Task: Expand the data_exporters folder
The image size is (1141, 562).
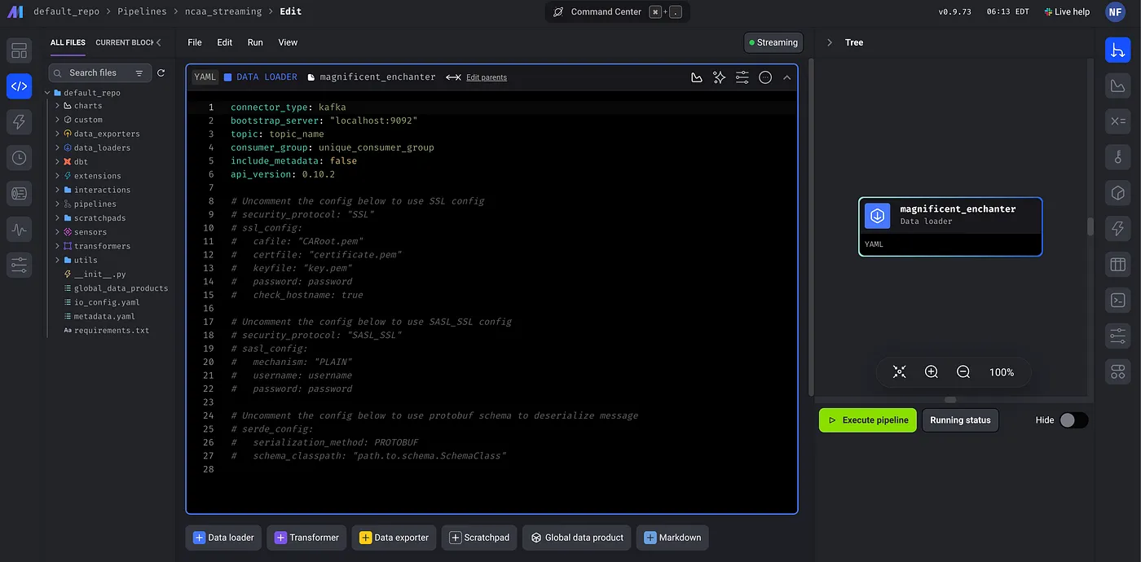Action: (57, 134)
